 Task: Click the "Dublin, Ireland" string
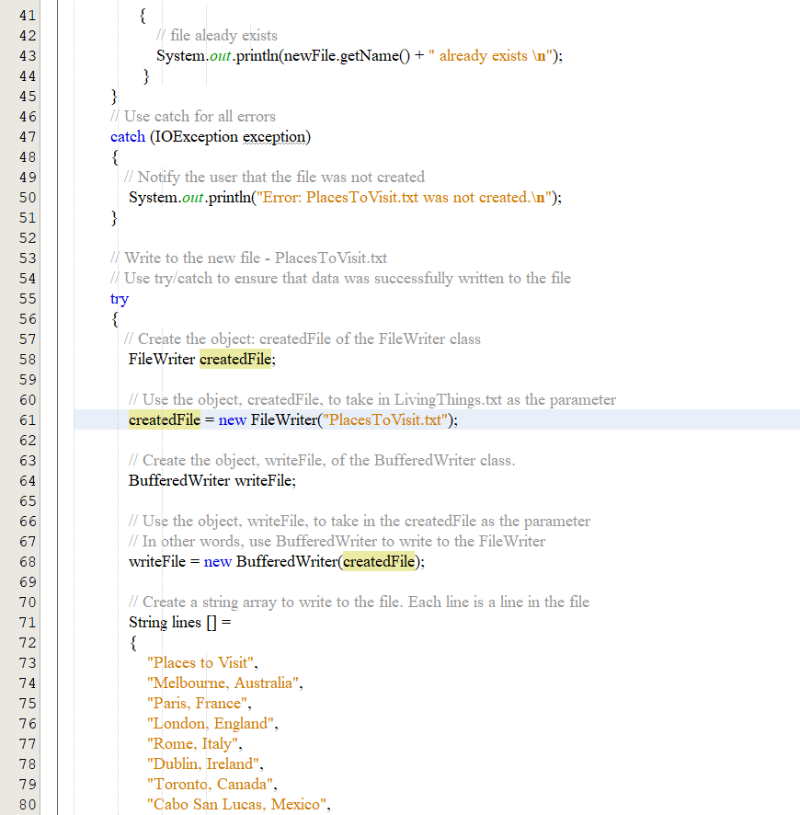[x=205, y=763]
